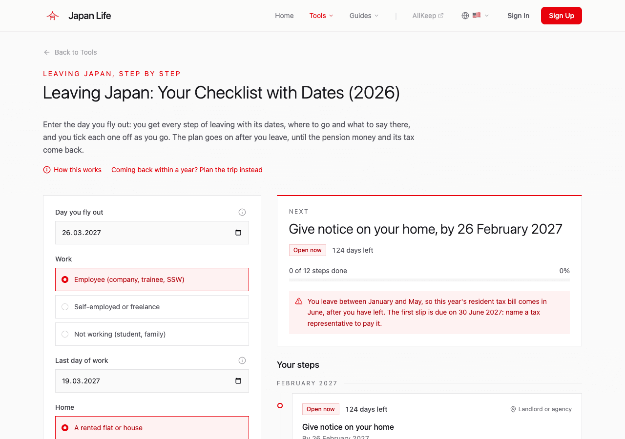Click Open now badge in February step card
Viewport: 625px width, 439px height.
coord(321,409)
